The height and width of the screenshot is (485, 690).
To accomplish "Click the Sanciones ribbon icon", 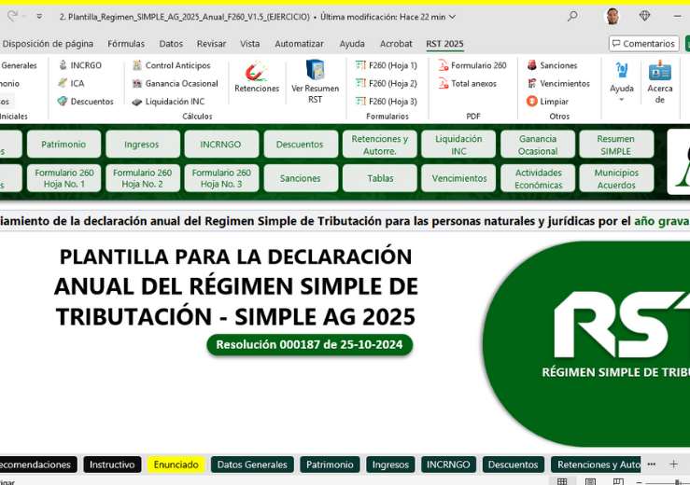I will pos(532,65).
